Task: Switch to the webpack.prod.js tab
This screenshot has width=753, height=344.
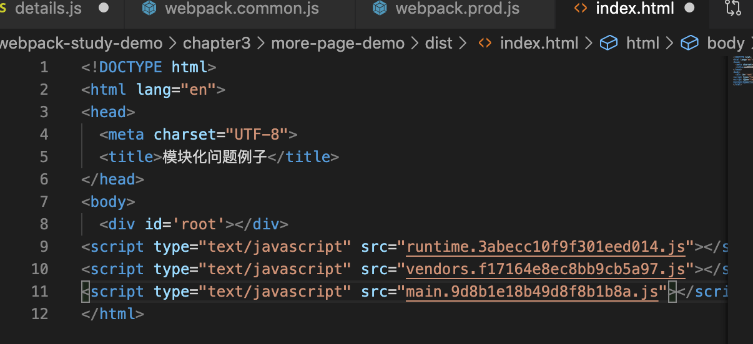Action: 457,9
